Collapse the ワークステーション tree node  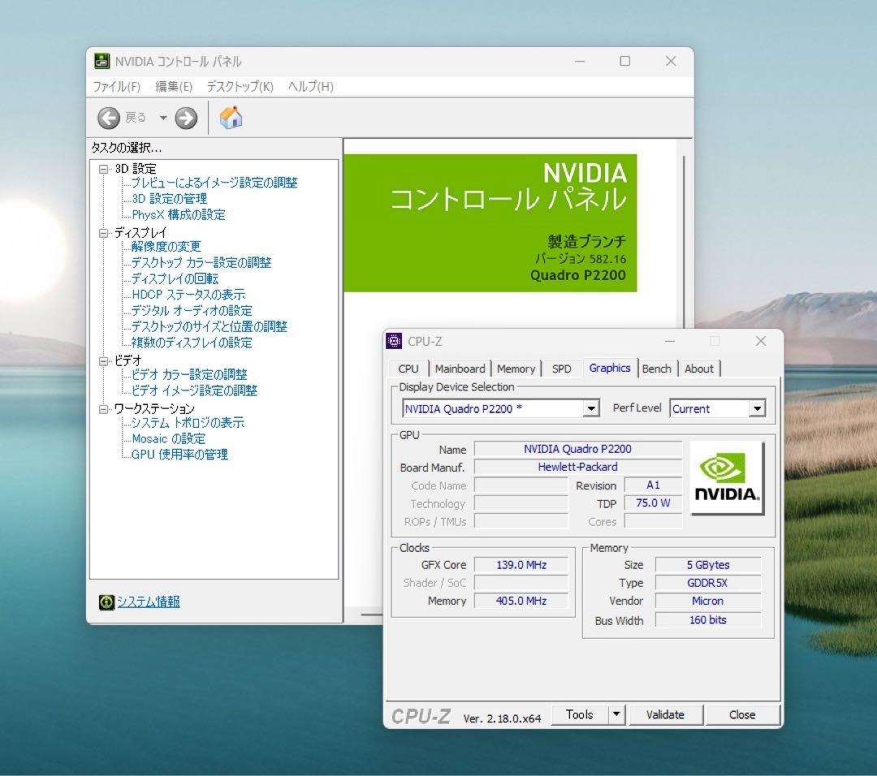click(103, 409)
